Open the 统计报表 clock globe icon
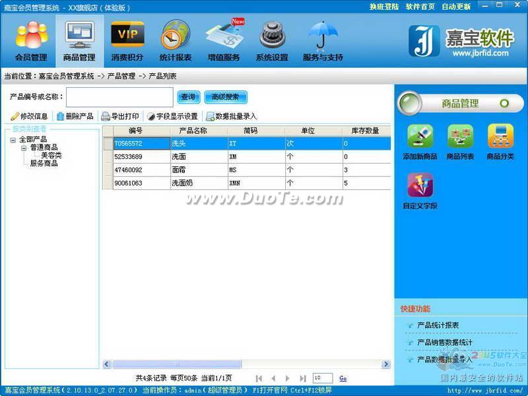 click(x=176, y=40)
